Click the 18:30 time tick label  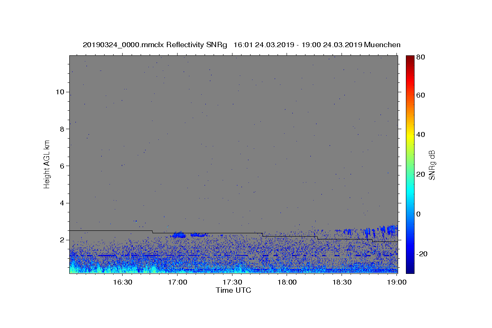(342, 282)
